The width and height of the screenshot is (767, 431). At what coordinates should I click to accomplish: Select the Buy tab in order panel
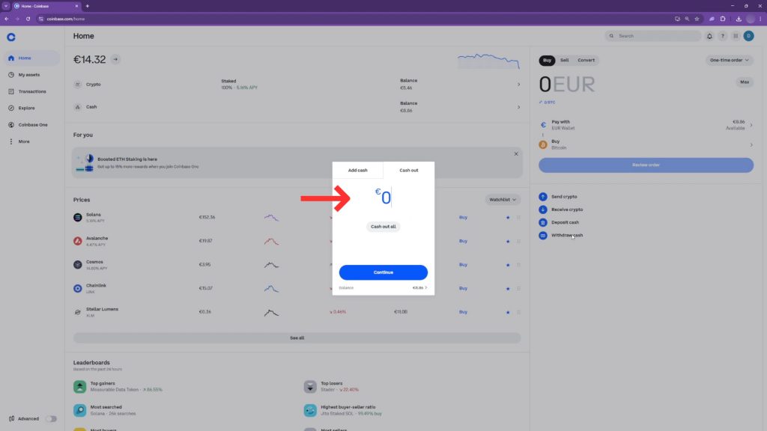point(547,60)
